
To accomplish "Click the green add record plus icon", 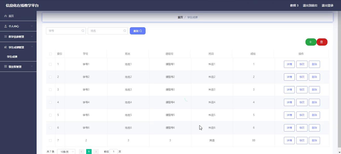I will (311, 42).
